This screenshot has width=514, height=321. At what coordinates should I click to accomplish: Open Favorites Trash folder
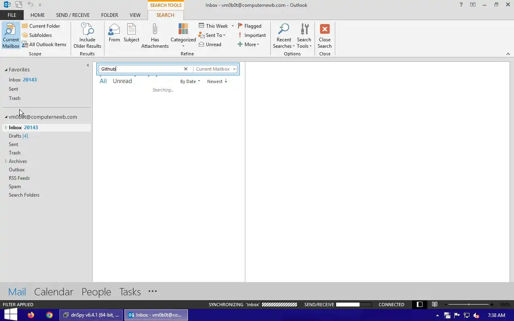coord(14,98)
